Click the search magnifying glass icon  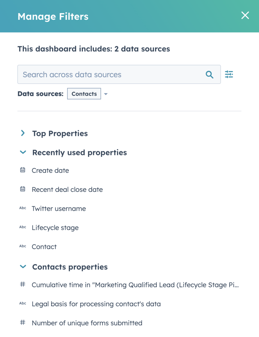click(209, 74)
